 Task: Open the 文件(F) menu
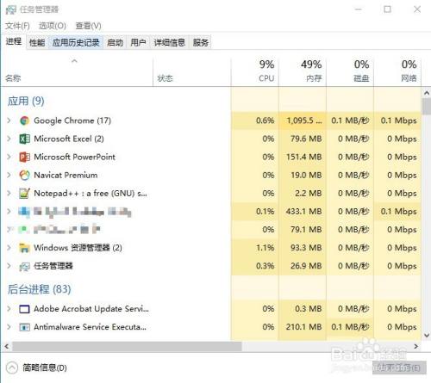click(17, 26)
